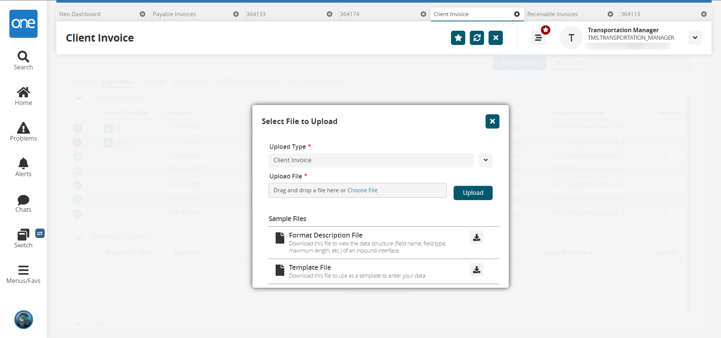Open Menus/Favs hamburger icon
Viewport: 721px width, 338px height.
(23, 271)
